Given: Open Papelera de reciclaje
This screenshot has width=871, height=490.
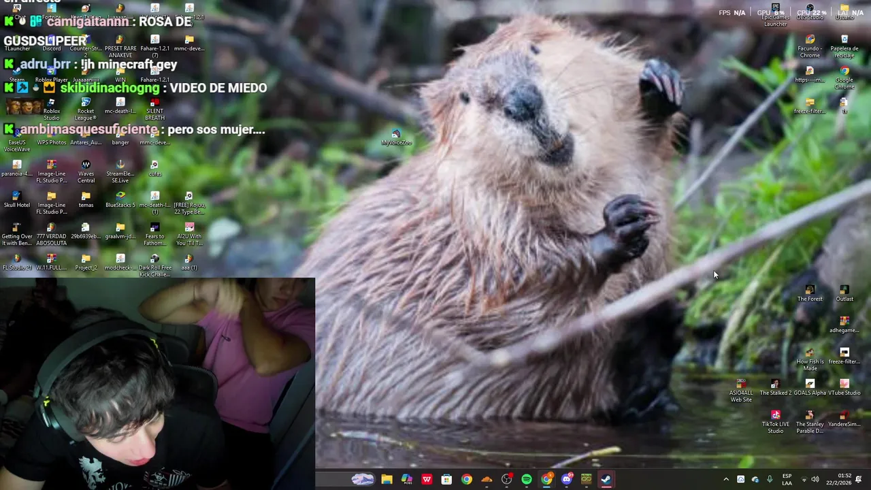Looking at the screenshot, I should tap(844, 46).
